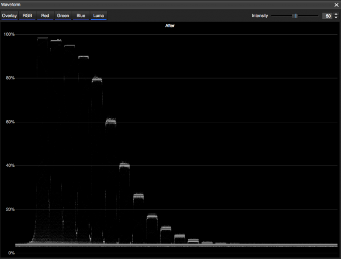
Task: Click the After label above the scope
Action: click(170, 26)
